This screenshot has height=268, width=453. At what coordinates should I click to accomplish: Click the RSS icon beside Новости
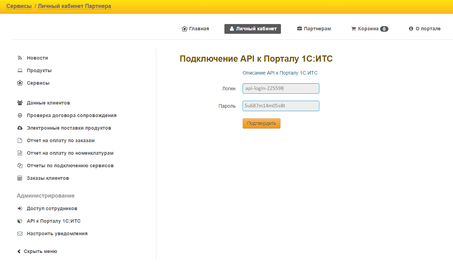pos(20,58)
